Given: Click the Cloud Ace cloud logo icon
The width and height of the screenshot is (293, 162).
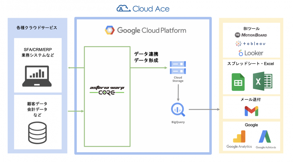Looking at the screenshot, I should pyautogui.click(x=123, y=8).
